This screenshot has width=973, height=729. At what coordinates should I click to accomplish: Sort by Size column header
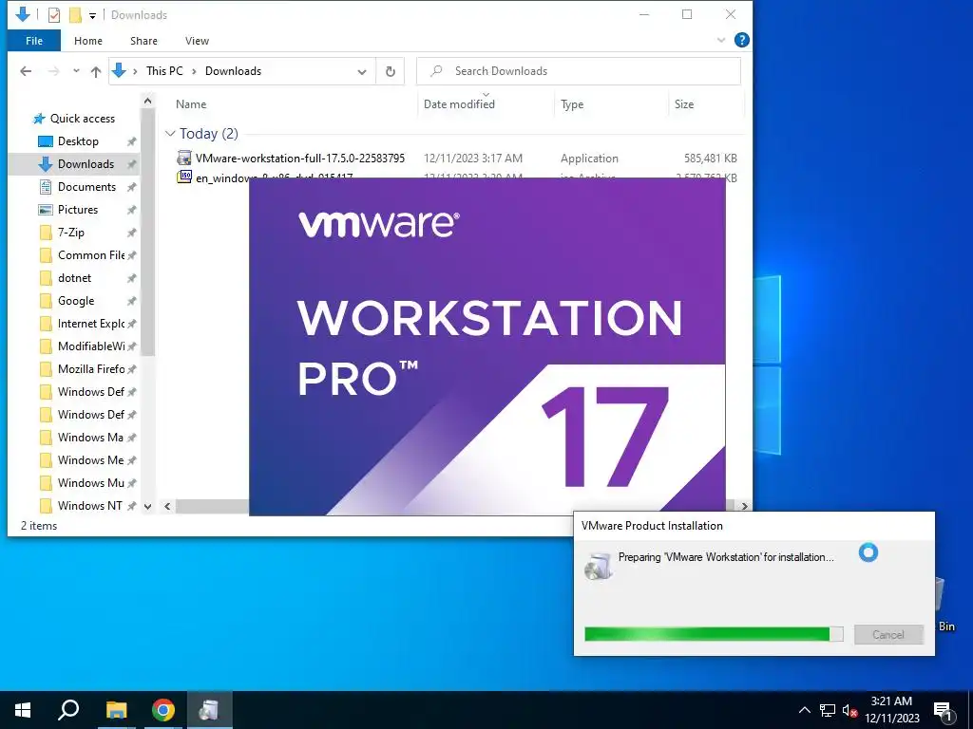pyautogui.click(x=684, y=104)
